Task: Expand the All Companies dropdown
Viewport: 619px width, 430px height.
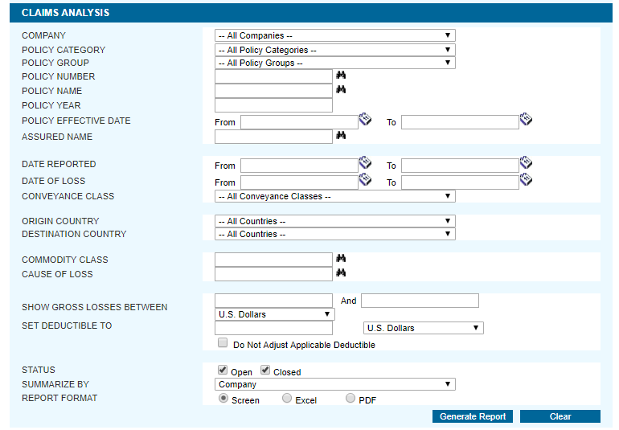Action: [x=334, y=35]
